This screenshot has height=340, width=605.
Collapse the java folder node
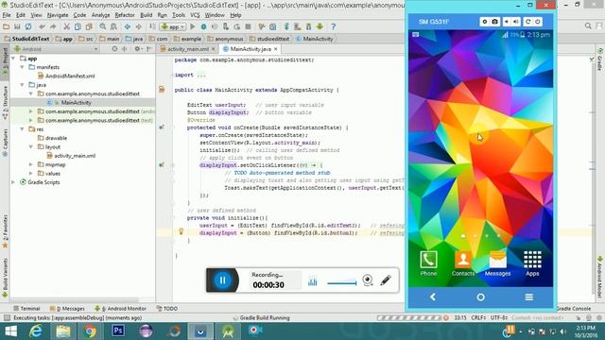[x=23, y=85]
